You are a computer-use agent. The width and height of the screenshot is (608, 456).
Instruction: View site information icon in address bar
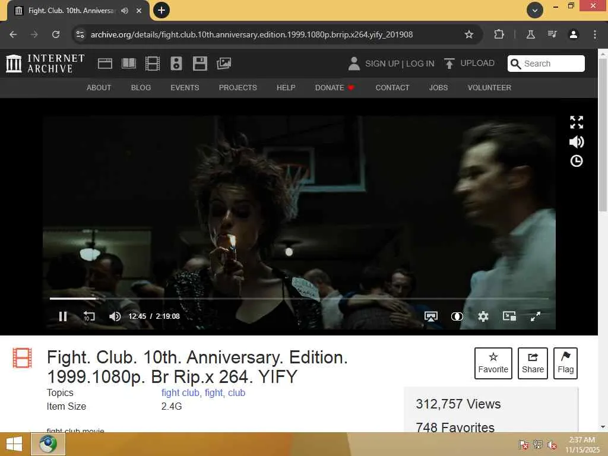click(x=80, y=34)
